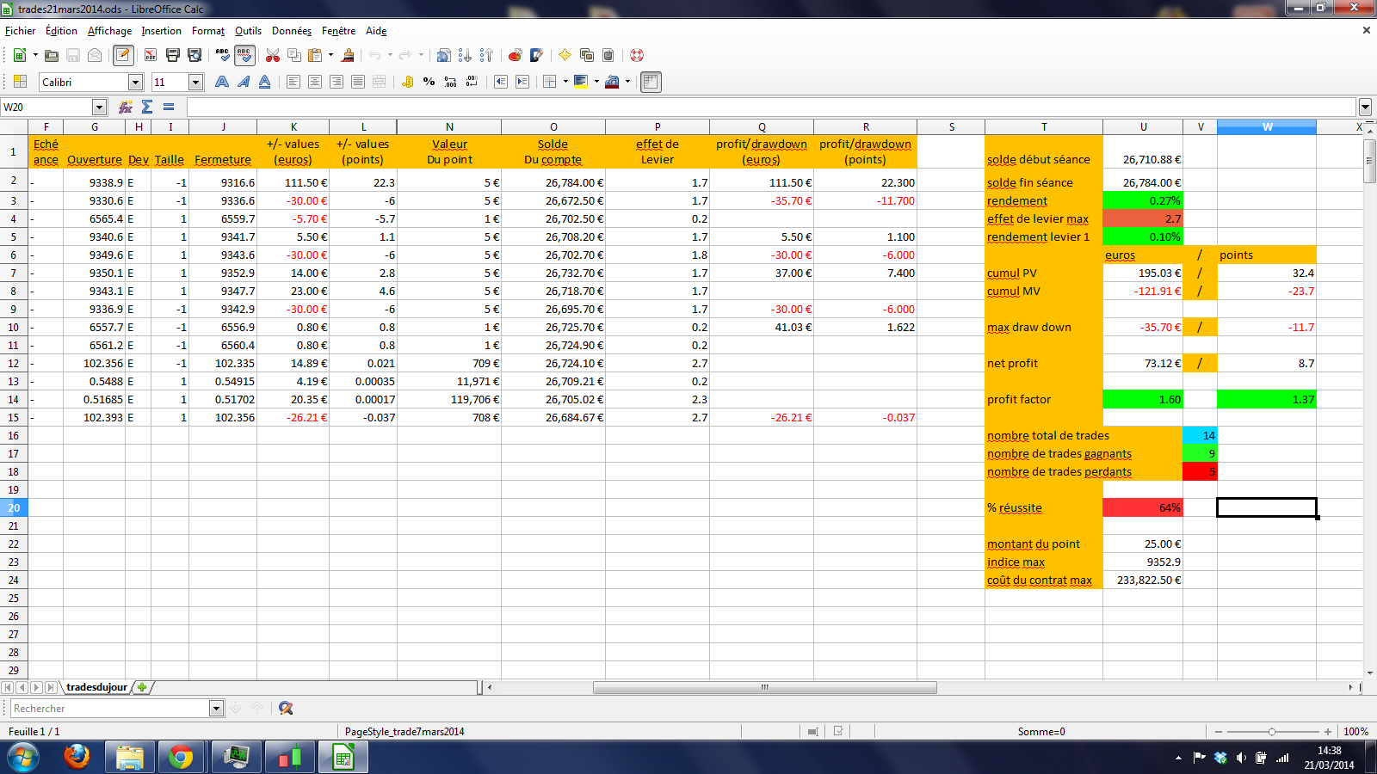This screenshot has width=1377, height=774.
Task: Open the font name dropdown Calibri
Action: [x=135, y=82]
